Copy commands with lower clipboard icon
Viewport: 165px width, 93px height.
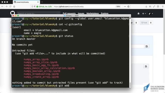pyautogui.click(x=146, y=66)
